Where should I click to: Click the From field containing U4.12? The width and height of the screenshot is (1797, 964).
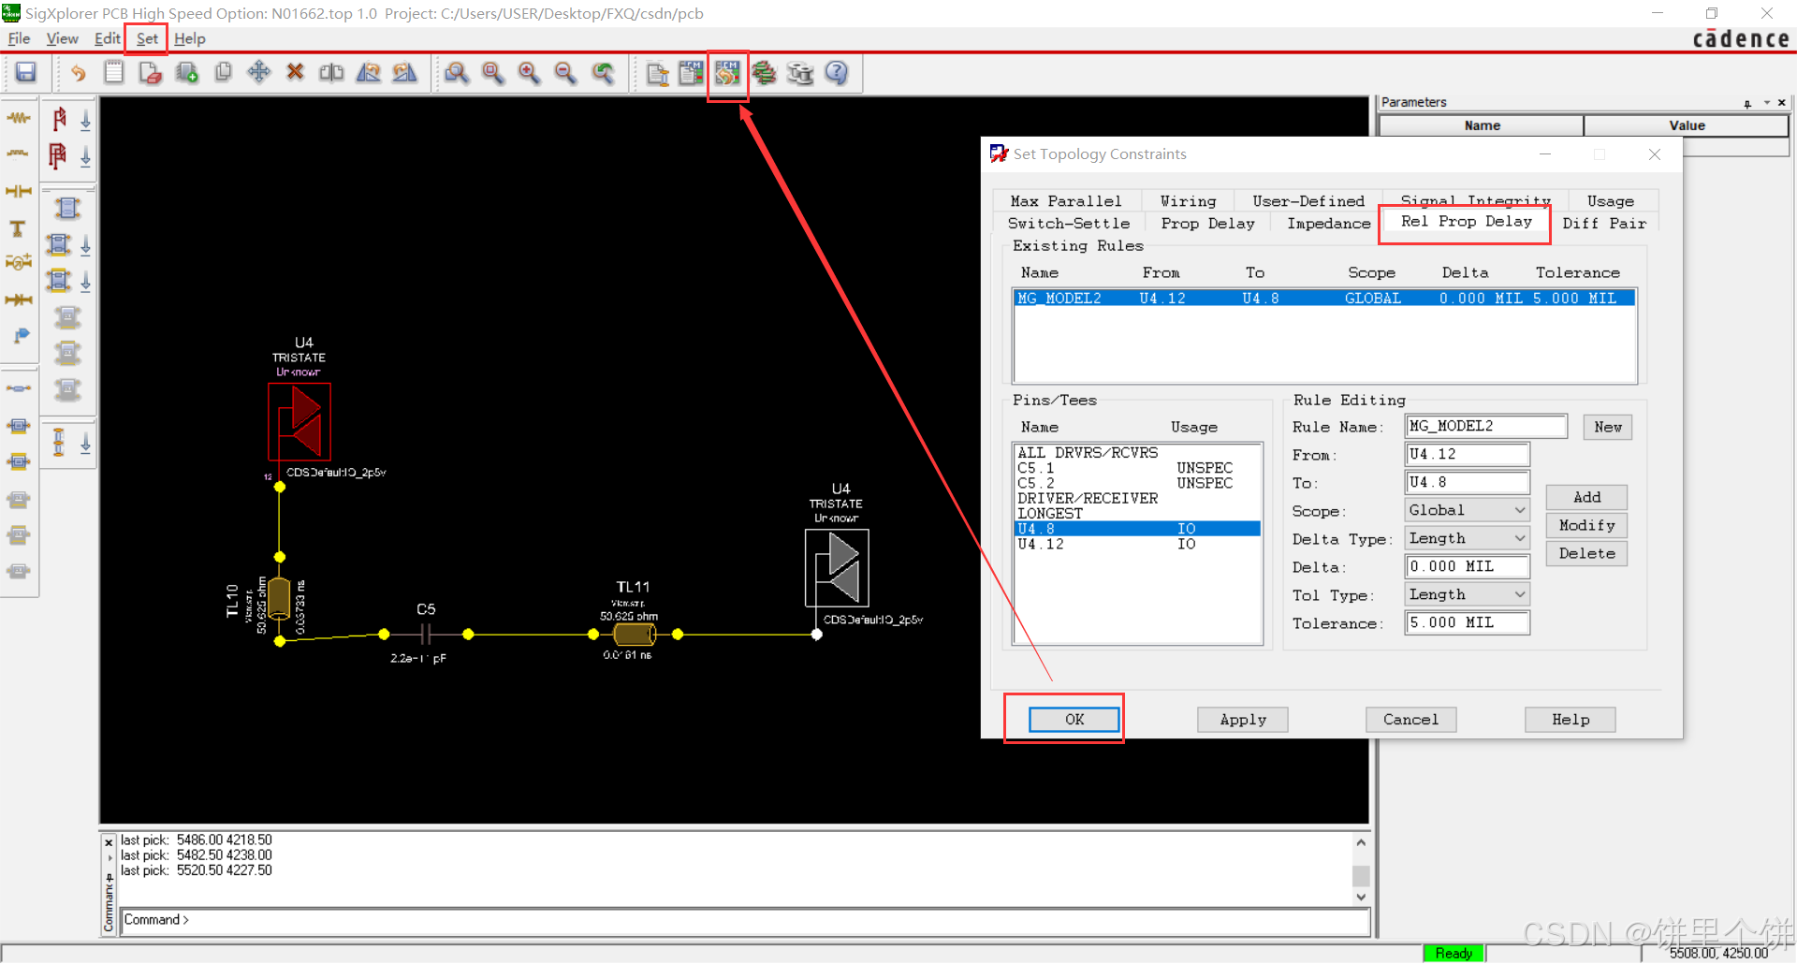point(1467,454)
